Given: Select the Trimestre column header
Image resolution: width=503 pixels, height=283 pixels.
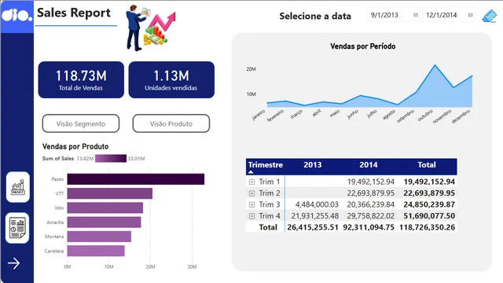Looking at the screenshot, I should tap(266, 165).
